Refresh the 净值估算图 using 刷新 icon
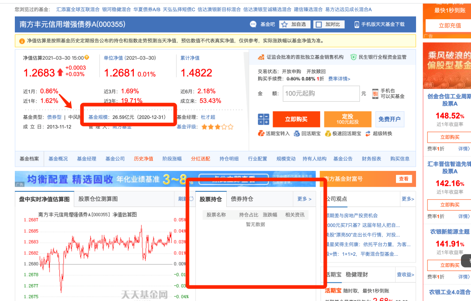The width and height of the screenshot is (471, 301). [191, 199]
